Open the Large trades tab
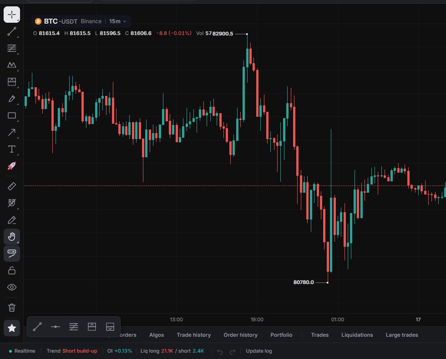The width and height of the screenshot is (446, 359). [x=402, y=335]
